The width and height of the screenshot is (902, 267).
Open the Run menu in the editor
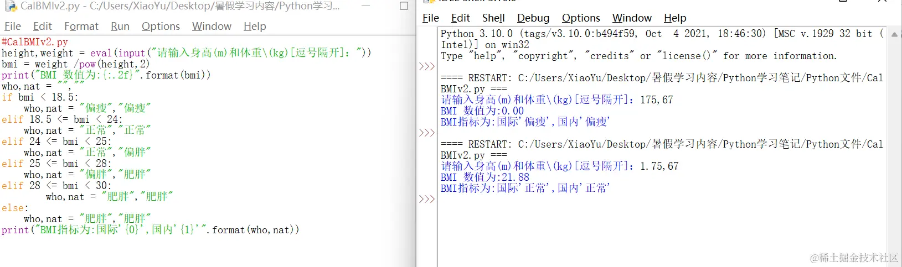(x=120, y=26)
